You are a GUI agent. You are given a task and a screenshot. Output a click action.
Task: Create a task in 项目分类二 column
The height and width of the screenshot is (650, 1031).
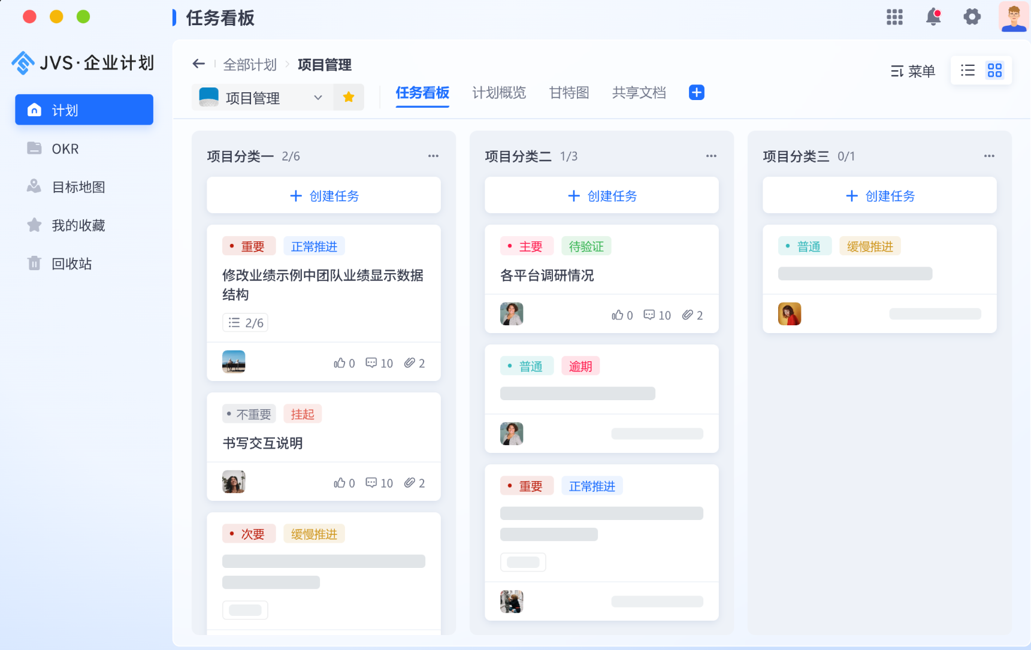tap(601, 195)
